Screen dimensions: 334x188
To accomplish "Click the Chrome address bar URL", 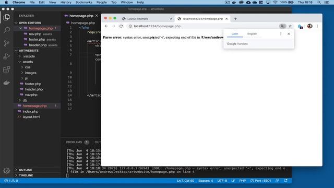I will 157,26.
